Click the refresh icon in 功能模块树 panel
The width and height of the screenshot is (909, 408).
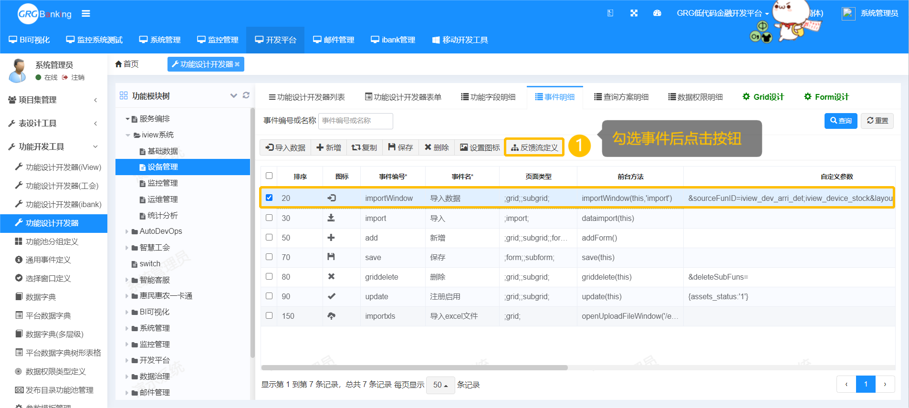tap(246, 95)
